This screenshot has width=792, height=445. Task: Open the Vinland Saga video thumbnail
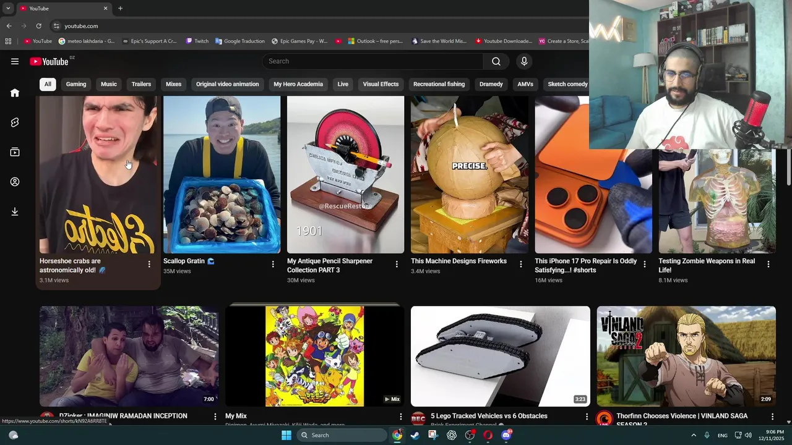[686, 356]
